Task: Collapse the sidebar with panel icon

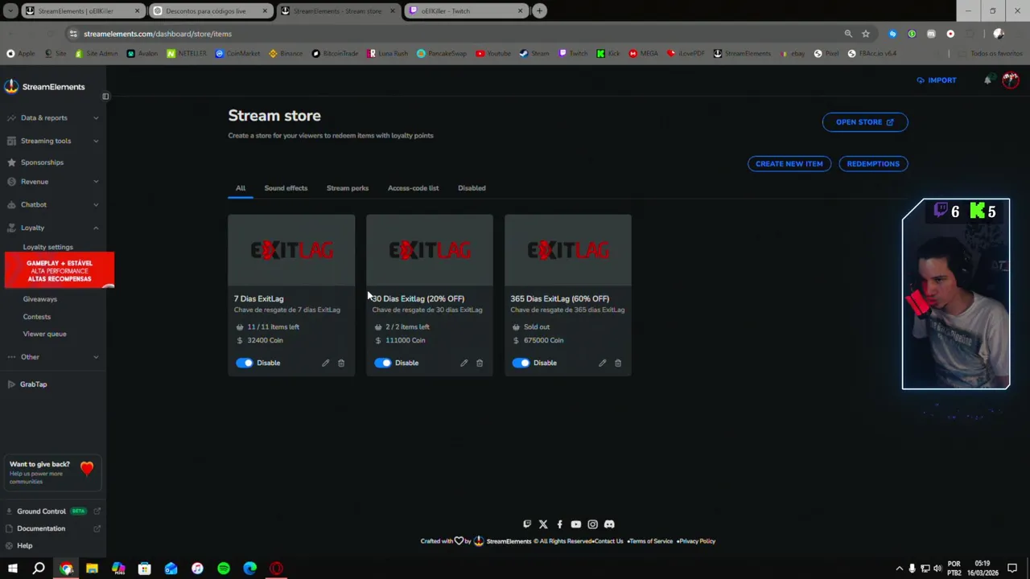Action: 105,96
